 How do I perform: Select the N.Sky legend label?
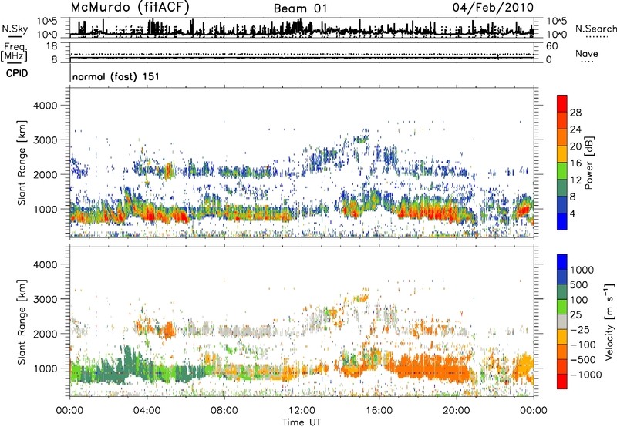point(15,29)
